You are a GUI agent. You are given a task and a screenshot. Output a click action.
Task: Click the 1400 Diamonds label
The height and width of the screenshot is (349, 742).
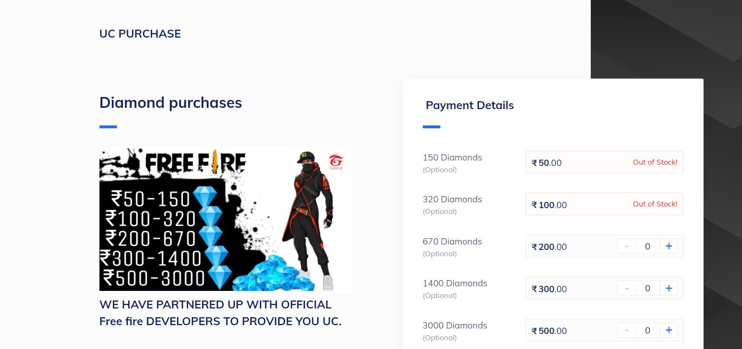pos(455,283)
